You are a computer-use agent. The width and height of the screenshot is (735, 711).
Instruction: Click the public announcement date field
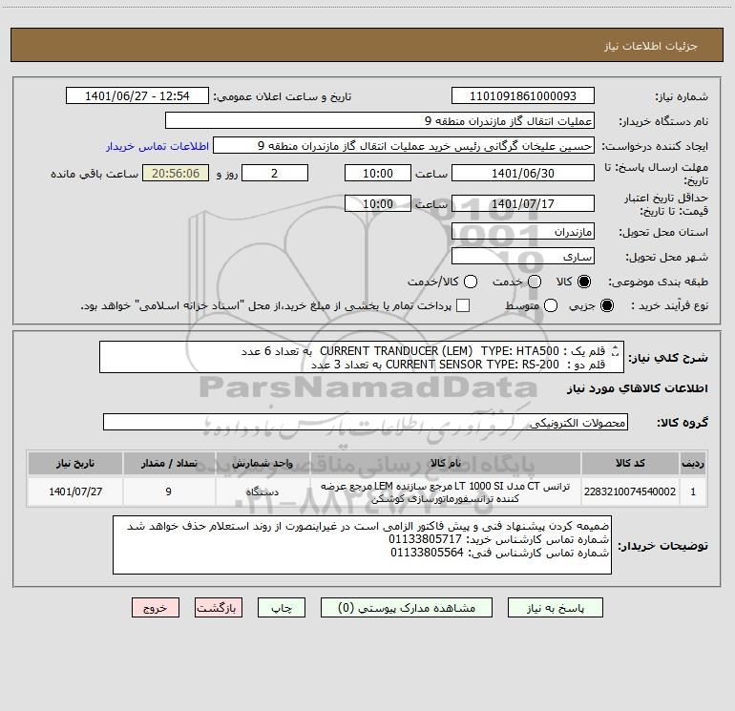pos(137,96)
